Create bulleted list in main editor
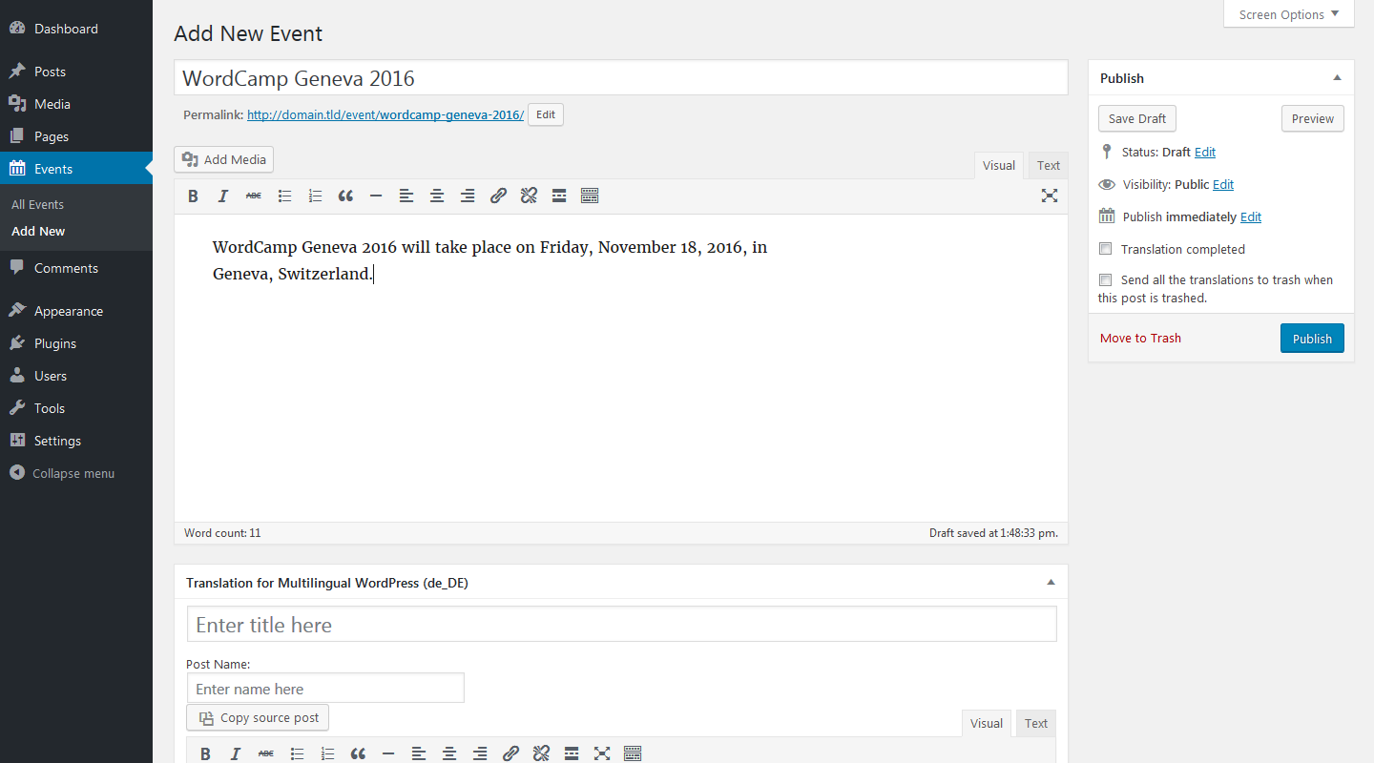1374x763 pixels. [284, 196]
